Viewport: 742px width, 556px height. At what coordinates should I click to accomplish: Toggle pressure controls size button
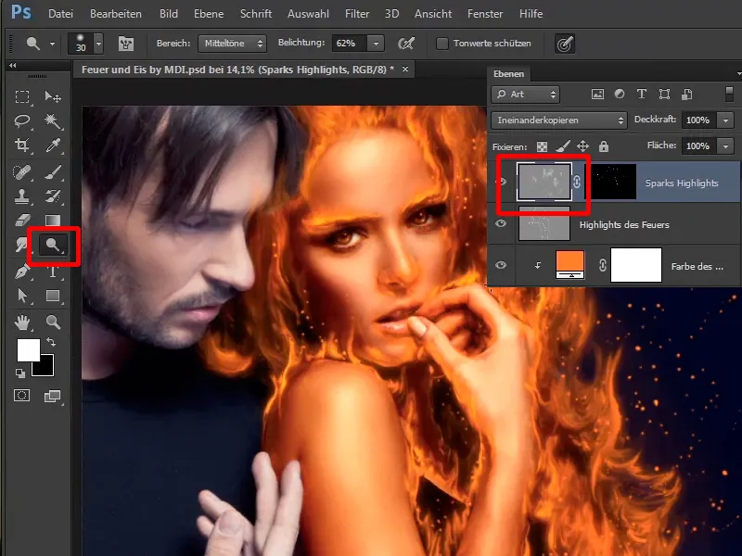point(565,44)
